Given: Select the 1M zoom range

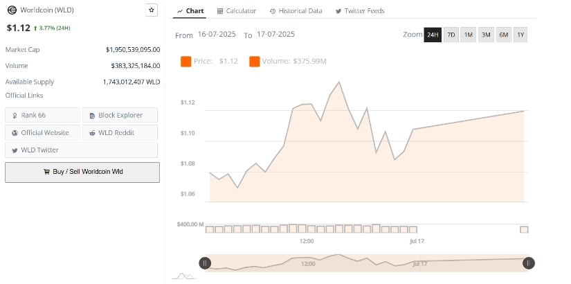Looking at the screenshot, I should pyautogui.click(x=469, y=35).
